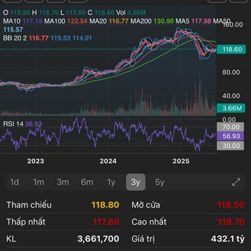Click the 160.00 price axis label
The height and width of the screenshot is (251, 251).
click(233, 25)
